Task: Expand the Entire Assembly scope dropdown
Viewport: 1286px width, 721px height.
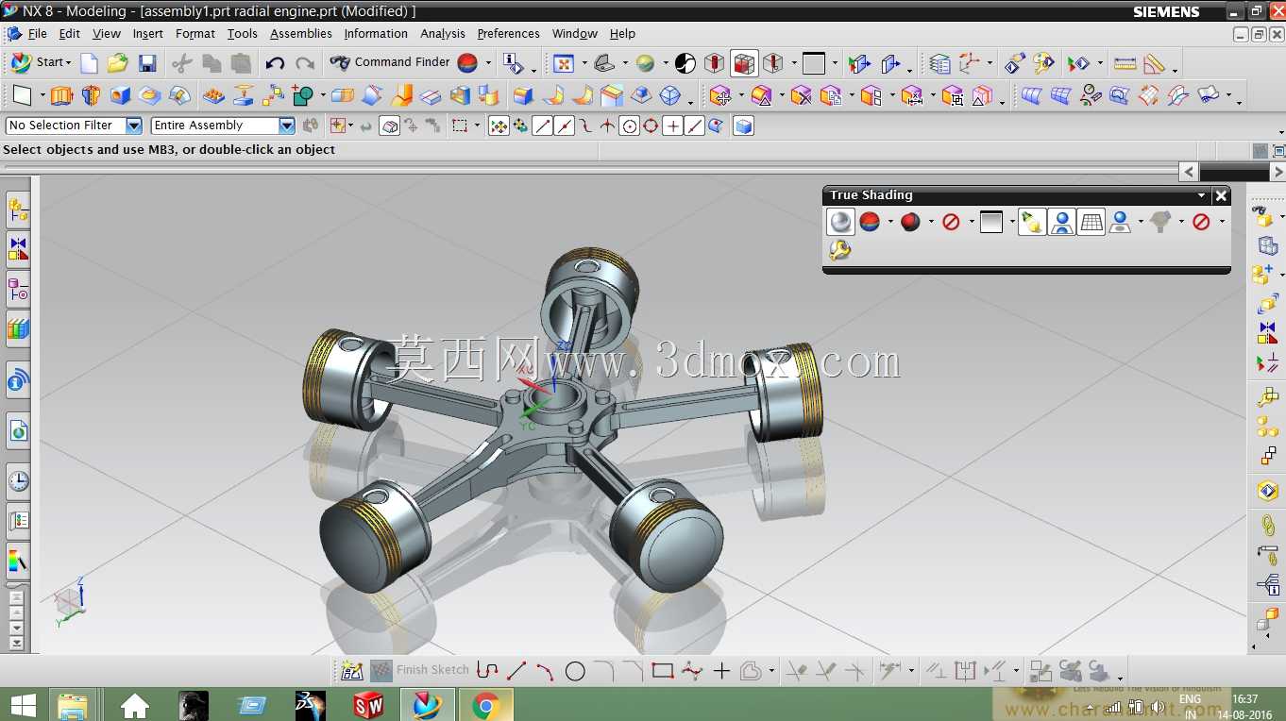Action: pyautogui.click(x=287, y=126)
